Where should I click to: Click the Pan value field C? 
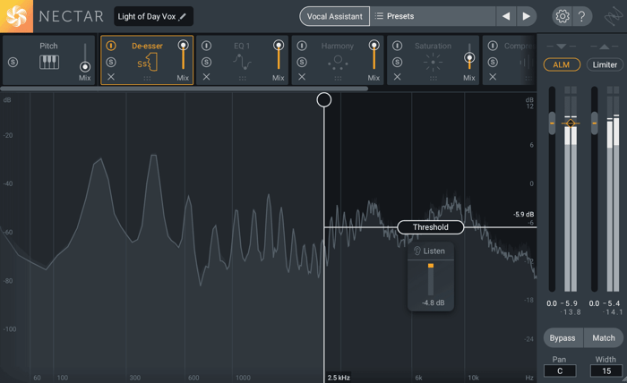click(560, 371)
